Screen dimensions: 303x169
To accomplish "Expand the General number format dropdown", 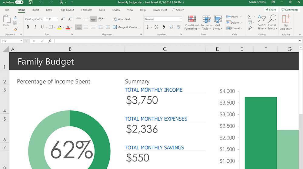I will 181,19.
